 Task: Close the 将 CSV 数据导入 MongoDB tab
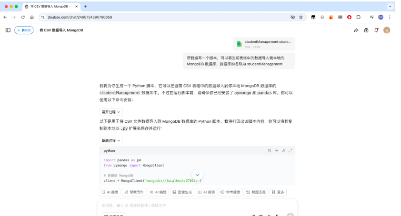click(x=76, y=7)
